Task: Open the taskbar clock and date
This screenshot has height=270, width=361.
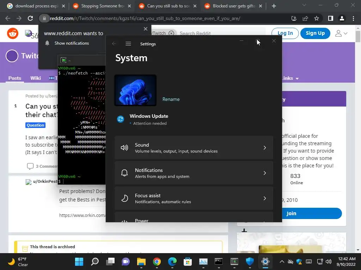Action: tap(346, 262)
